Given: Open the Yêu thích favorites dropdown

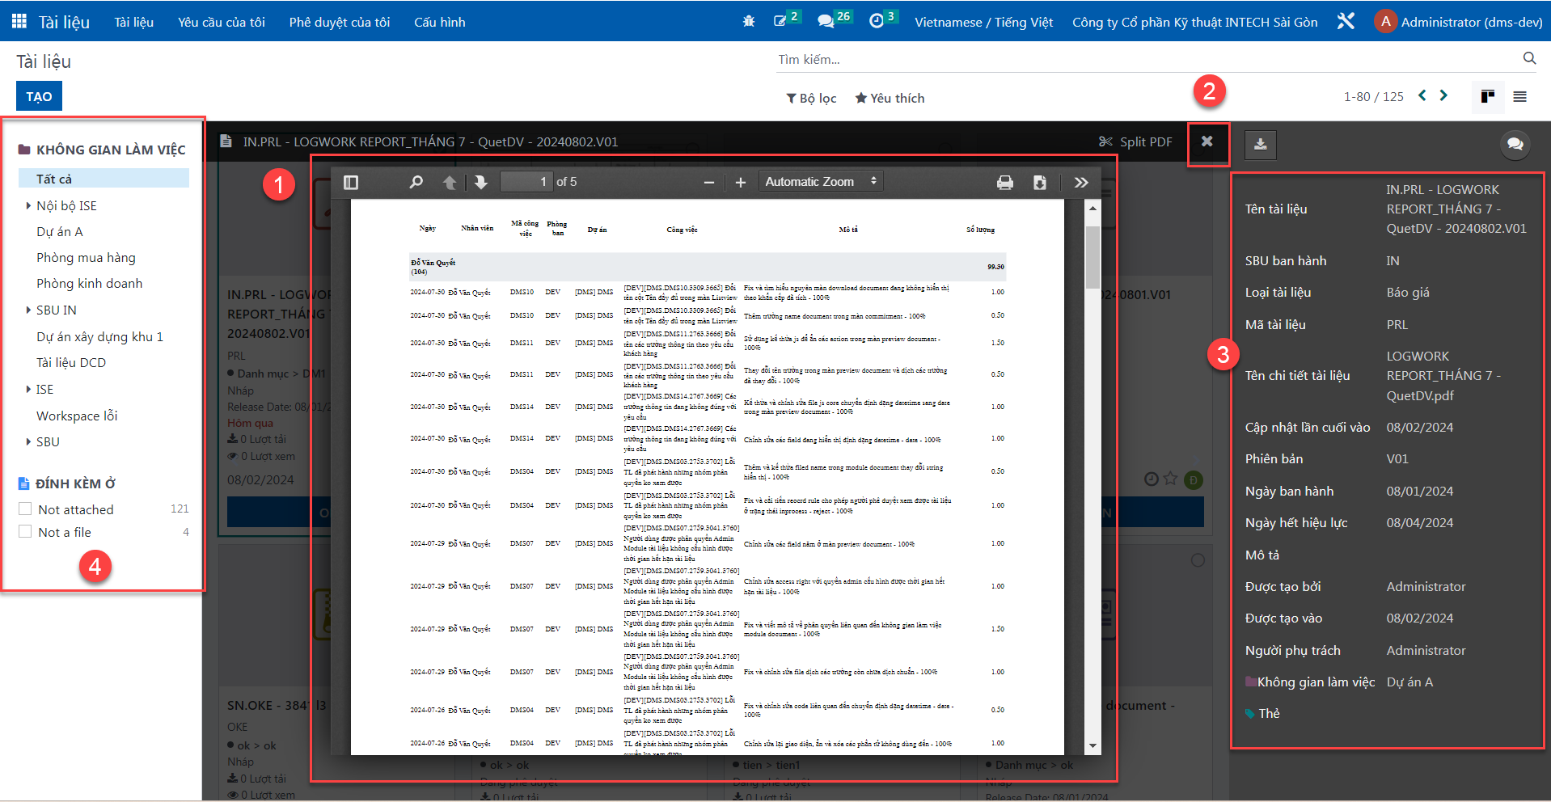Looking at the screenshot, I should point(890,98).
